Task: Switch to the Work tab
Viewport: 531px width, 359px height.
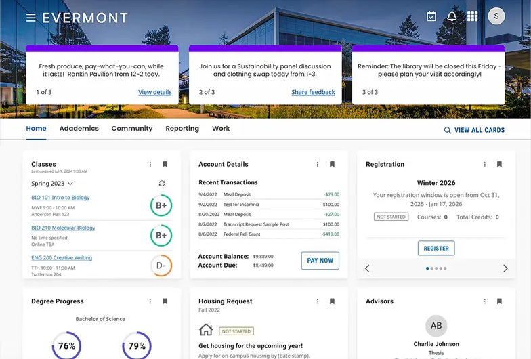Action: tap(221, 129)
